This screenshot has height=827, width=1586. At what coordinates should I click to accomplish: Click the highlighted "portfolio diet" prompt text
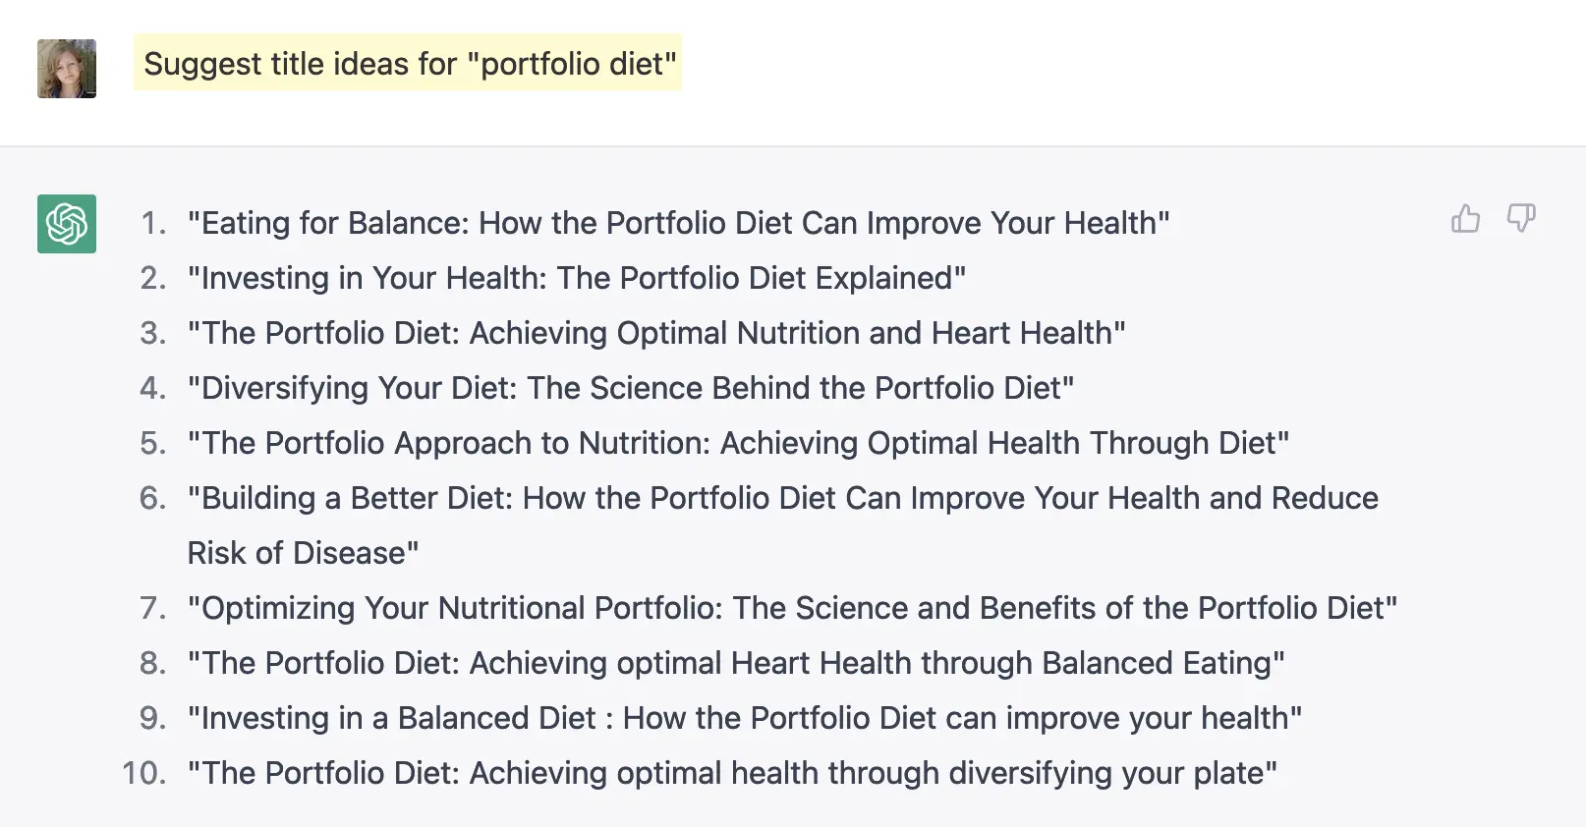409,64
